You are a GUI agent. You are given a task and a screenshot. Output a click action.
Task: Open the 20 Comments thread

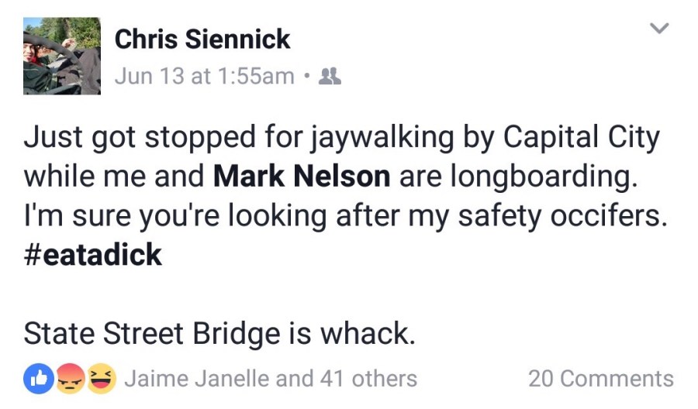point(601,378)
